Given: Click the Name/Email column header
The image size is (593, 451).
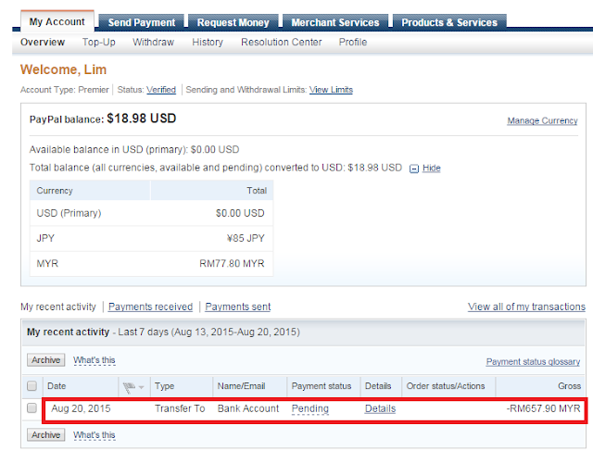Looking at the screenshot, I should coord(241,386).
